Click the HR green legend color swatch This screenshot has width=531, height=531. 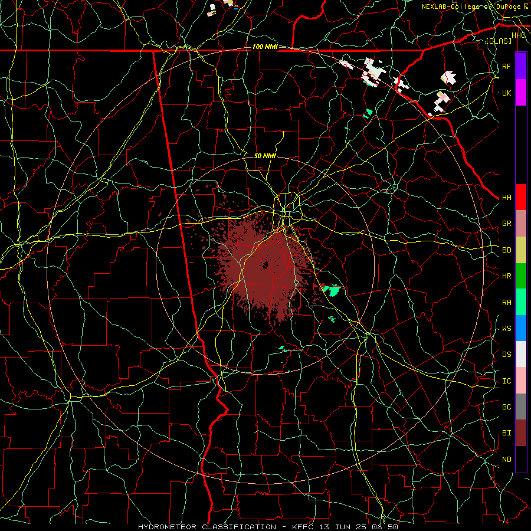(x=521, y=276)
